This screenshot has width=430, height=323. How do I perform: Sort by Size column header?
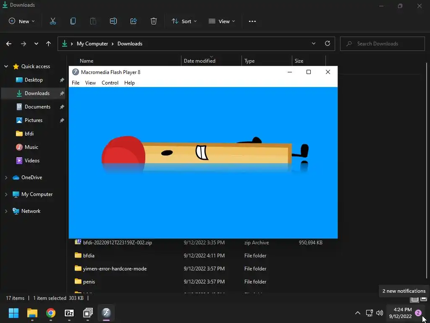299,61
